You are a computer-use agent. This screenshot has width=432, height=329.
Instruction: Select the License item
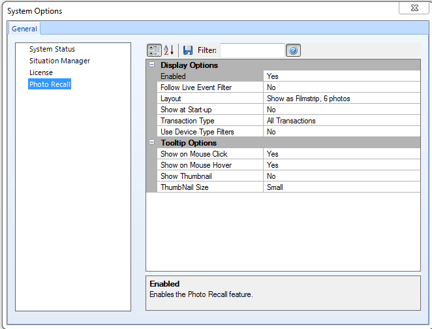[x=41, y=72]
